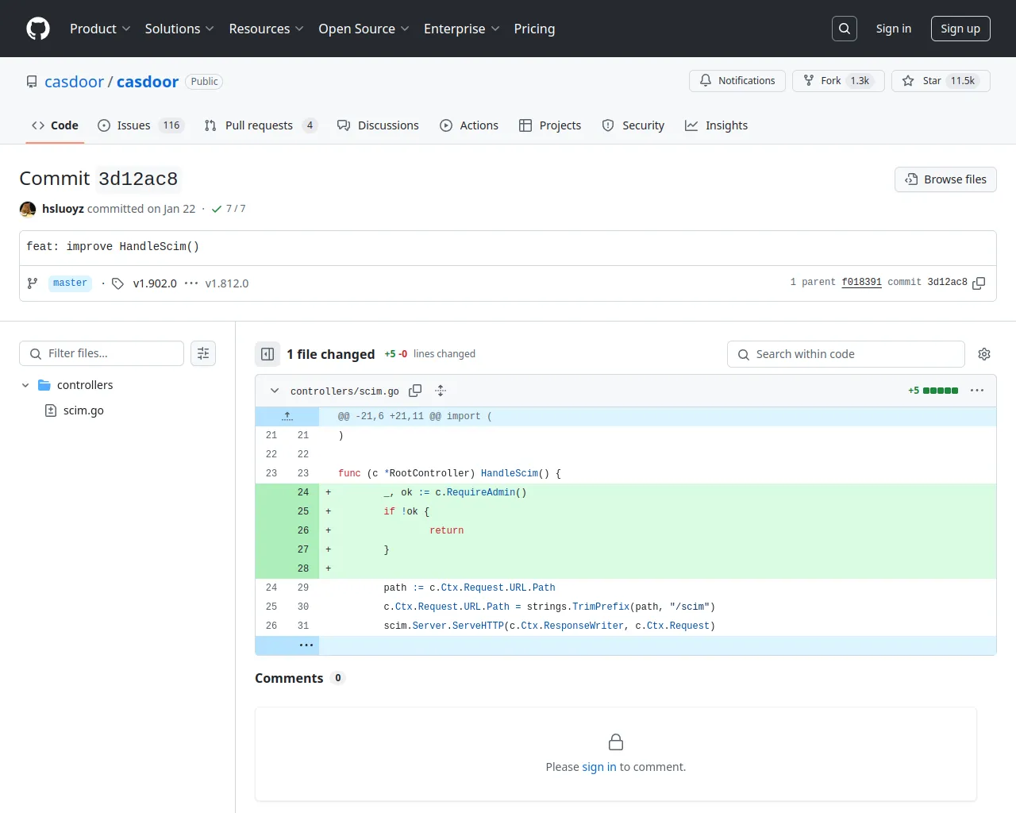Open the casdoor owner link

click(x=74, y=82)
